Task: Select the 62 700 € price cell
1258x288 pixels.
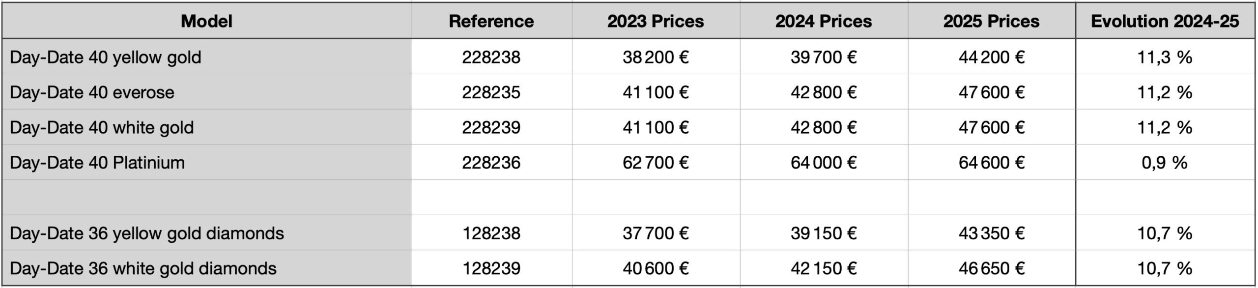Action: pos(656,162)
